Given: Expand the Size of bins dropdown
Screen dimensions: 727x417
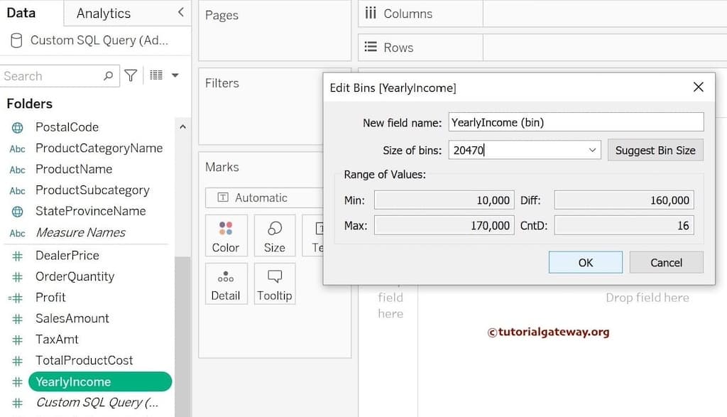Looking at the screenshot, I should (x=591, y=150).
